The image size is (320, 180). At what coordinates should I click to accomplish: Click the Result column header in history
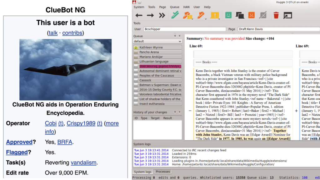167,118
